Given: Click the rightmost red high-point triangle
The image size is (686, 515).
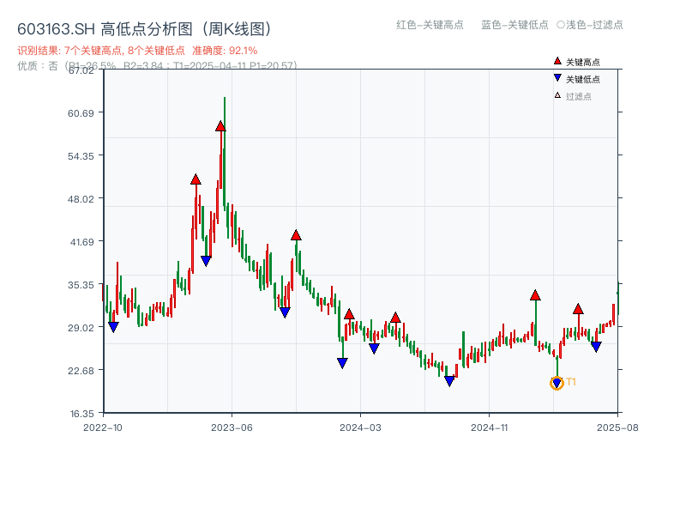Looking at the screenshot, I should (x=577, y=310).
